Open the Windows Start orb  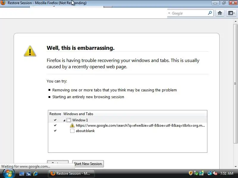[9, 174]
